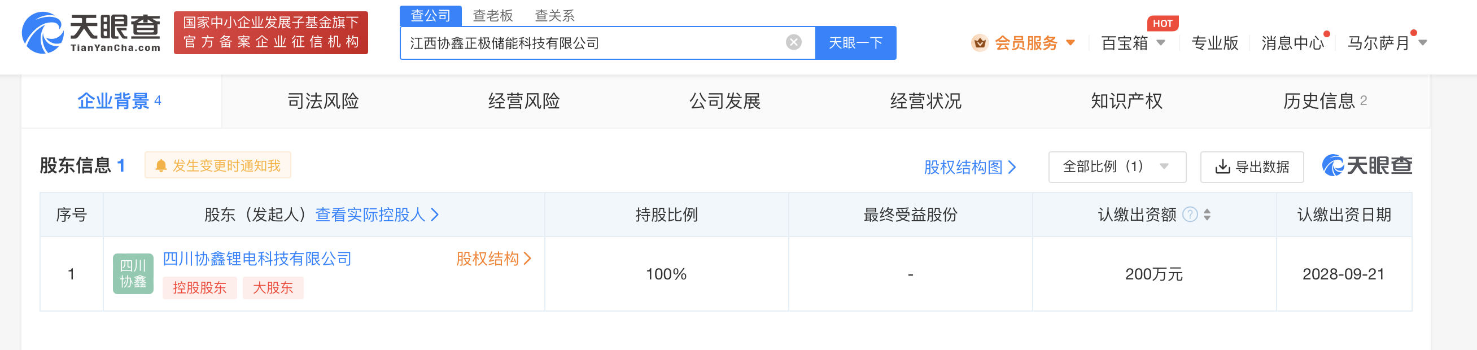Viewport: 1477px width, 350px height.
Task: Select the 查公司 search tab
Action: [431, 15]
